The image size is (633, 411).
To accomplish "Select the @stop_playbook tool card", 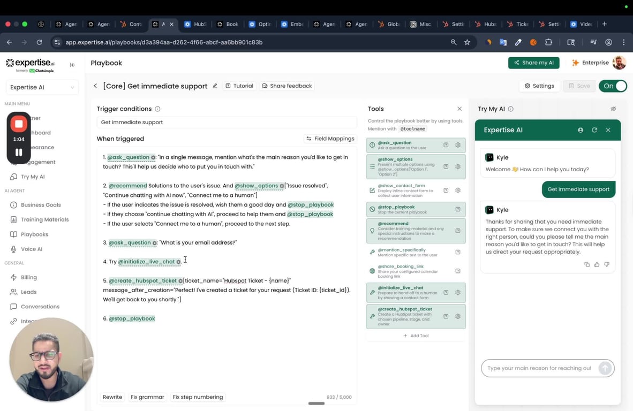I will pos(416,209).
